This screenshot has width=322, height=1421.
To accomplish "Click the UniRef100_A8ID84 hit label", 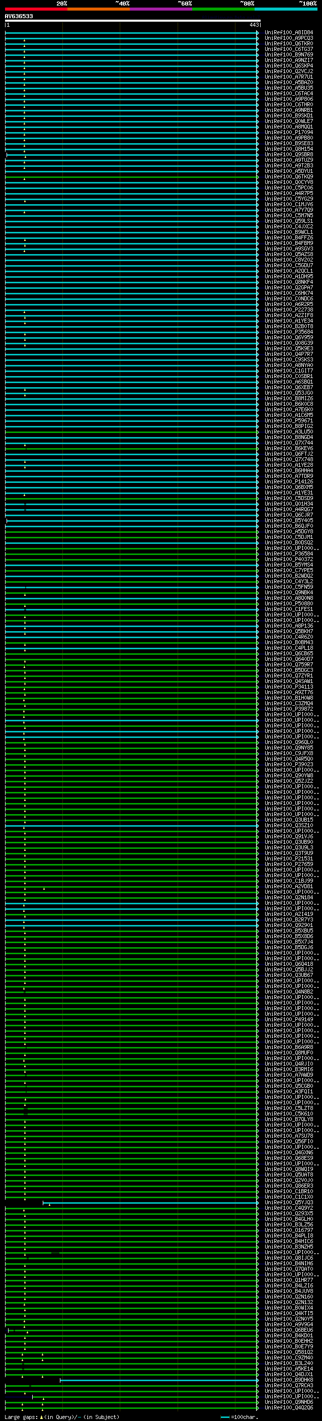I will [288, 33].
